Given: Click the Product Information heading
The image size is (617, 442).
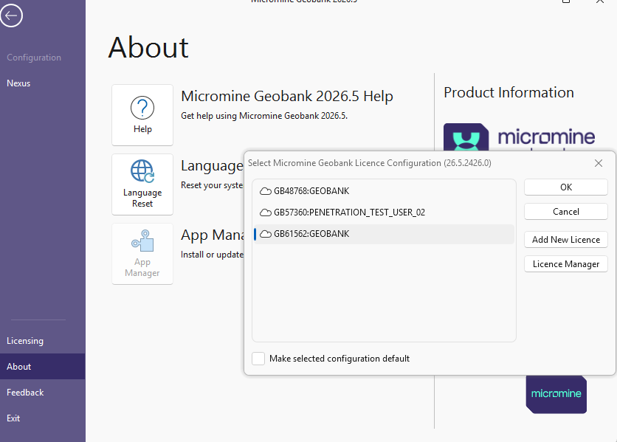Looking at the screenshot, I should pyautogui.click(x=509, y=93).
